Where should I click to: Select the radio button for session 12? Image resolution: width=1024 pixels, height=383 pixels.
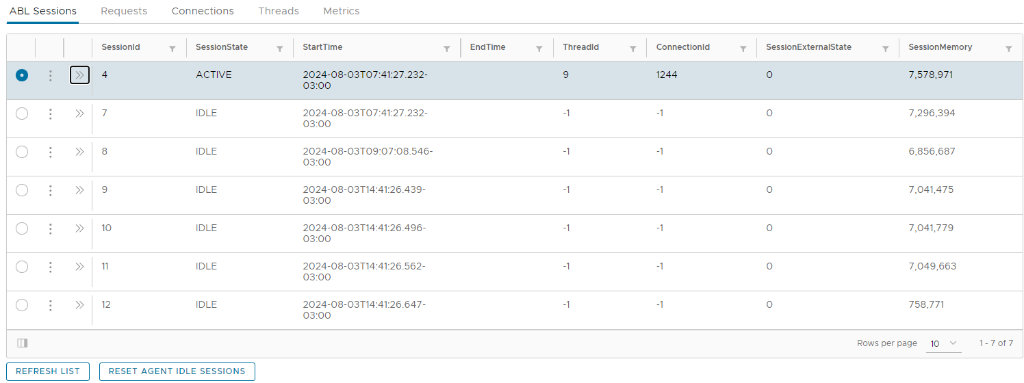22,305
